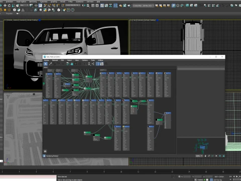Toggle the Scene Explorer
This screenshot has width=241, height=181.
(x=93, y=6)
